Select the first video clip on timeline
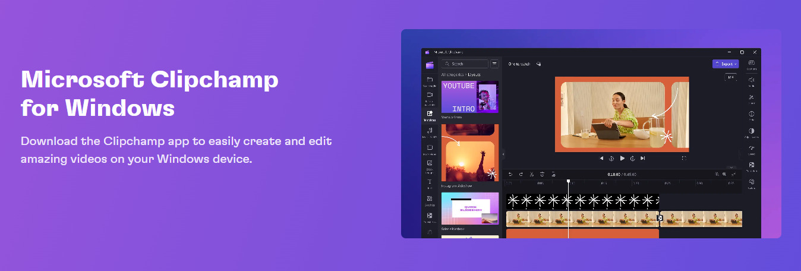 582,219
